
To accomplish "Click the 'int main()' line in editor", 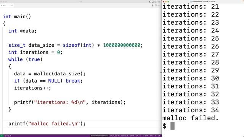I will [x=17, y=17].
